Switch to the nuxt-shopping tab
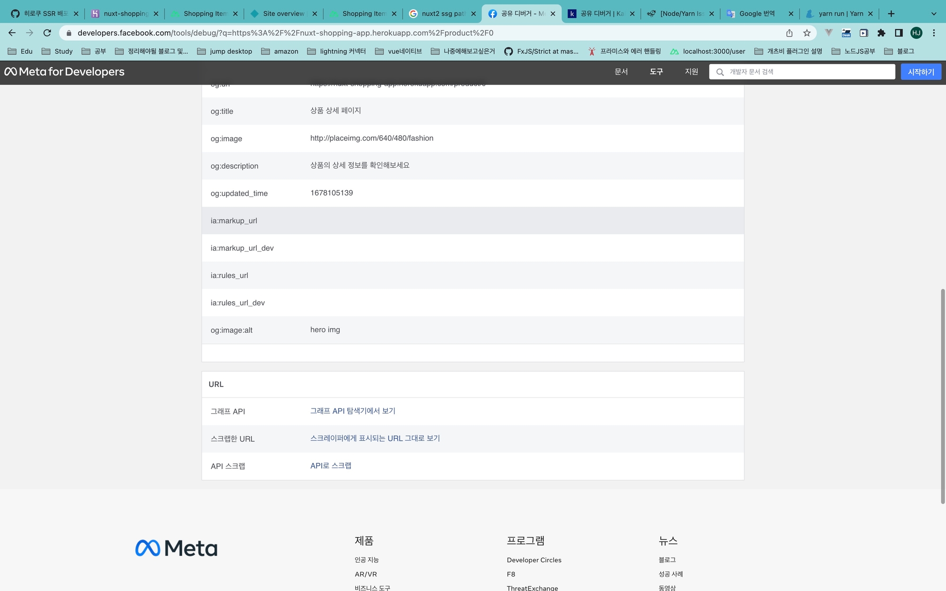 pos(125,14)
